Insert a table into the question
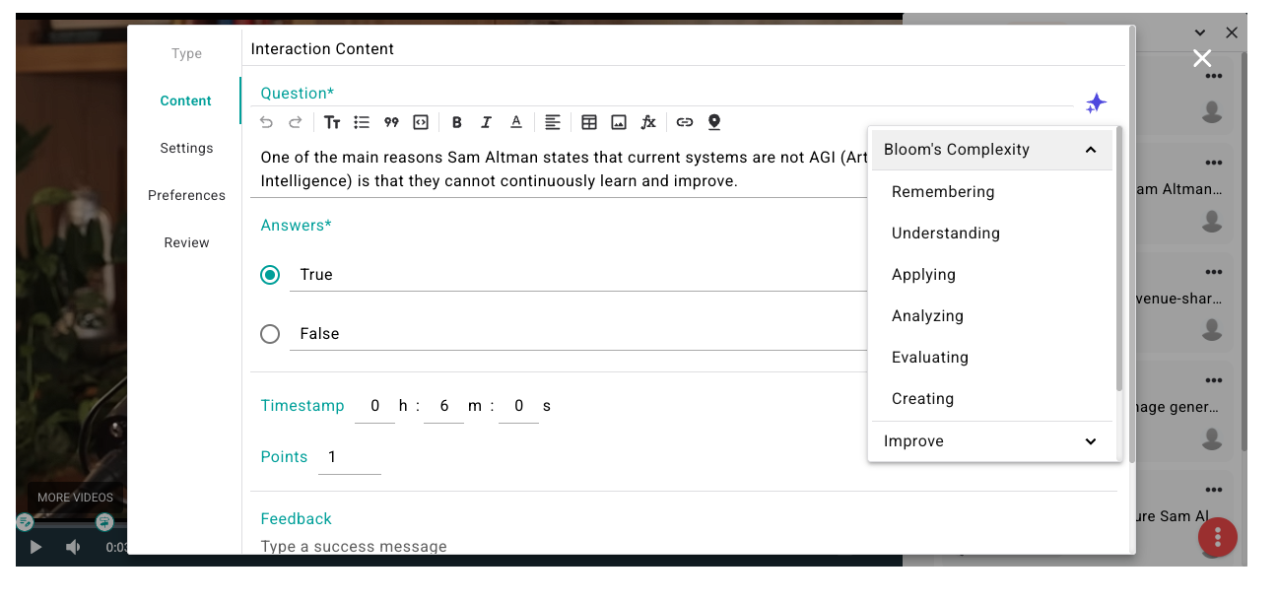 tap(589, 122)
